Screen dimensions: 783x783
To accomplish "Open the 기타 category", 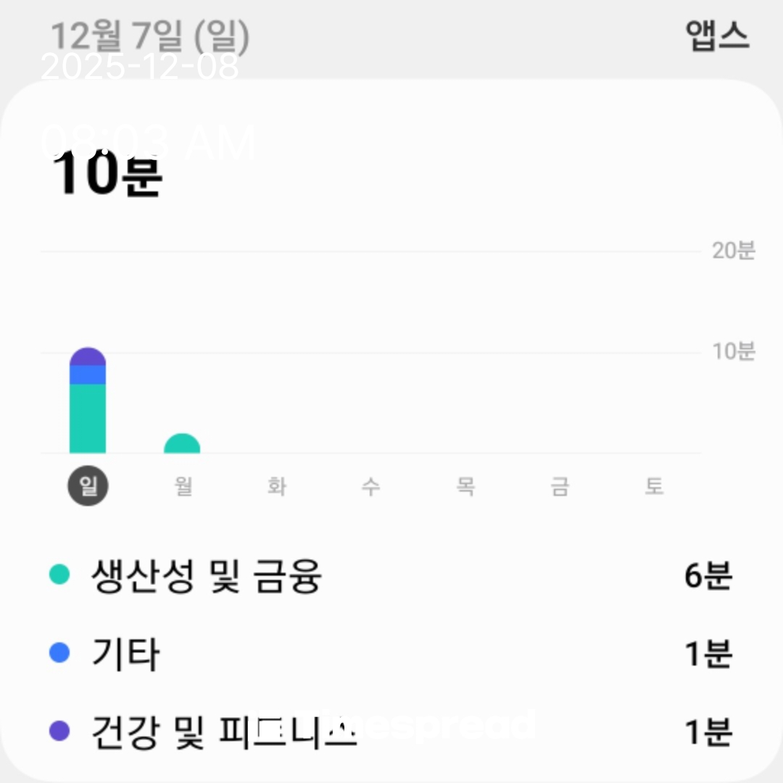I will (125, 654).
